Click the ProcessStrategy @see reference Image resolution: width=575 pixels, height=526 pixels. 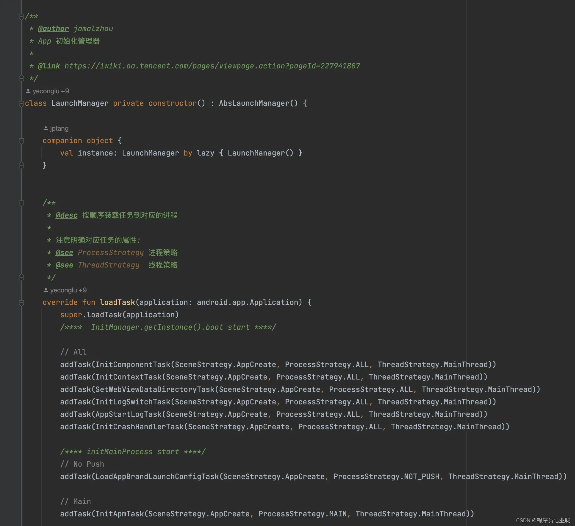tap(111, 253)
